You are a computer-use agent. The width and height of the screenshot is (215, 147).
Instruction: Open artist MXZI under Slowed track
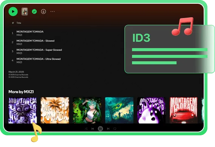click(x=19, y=44)
